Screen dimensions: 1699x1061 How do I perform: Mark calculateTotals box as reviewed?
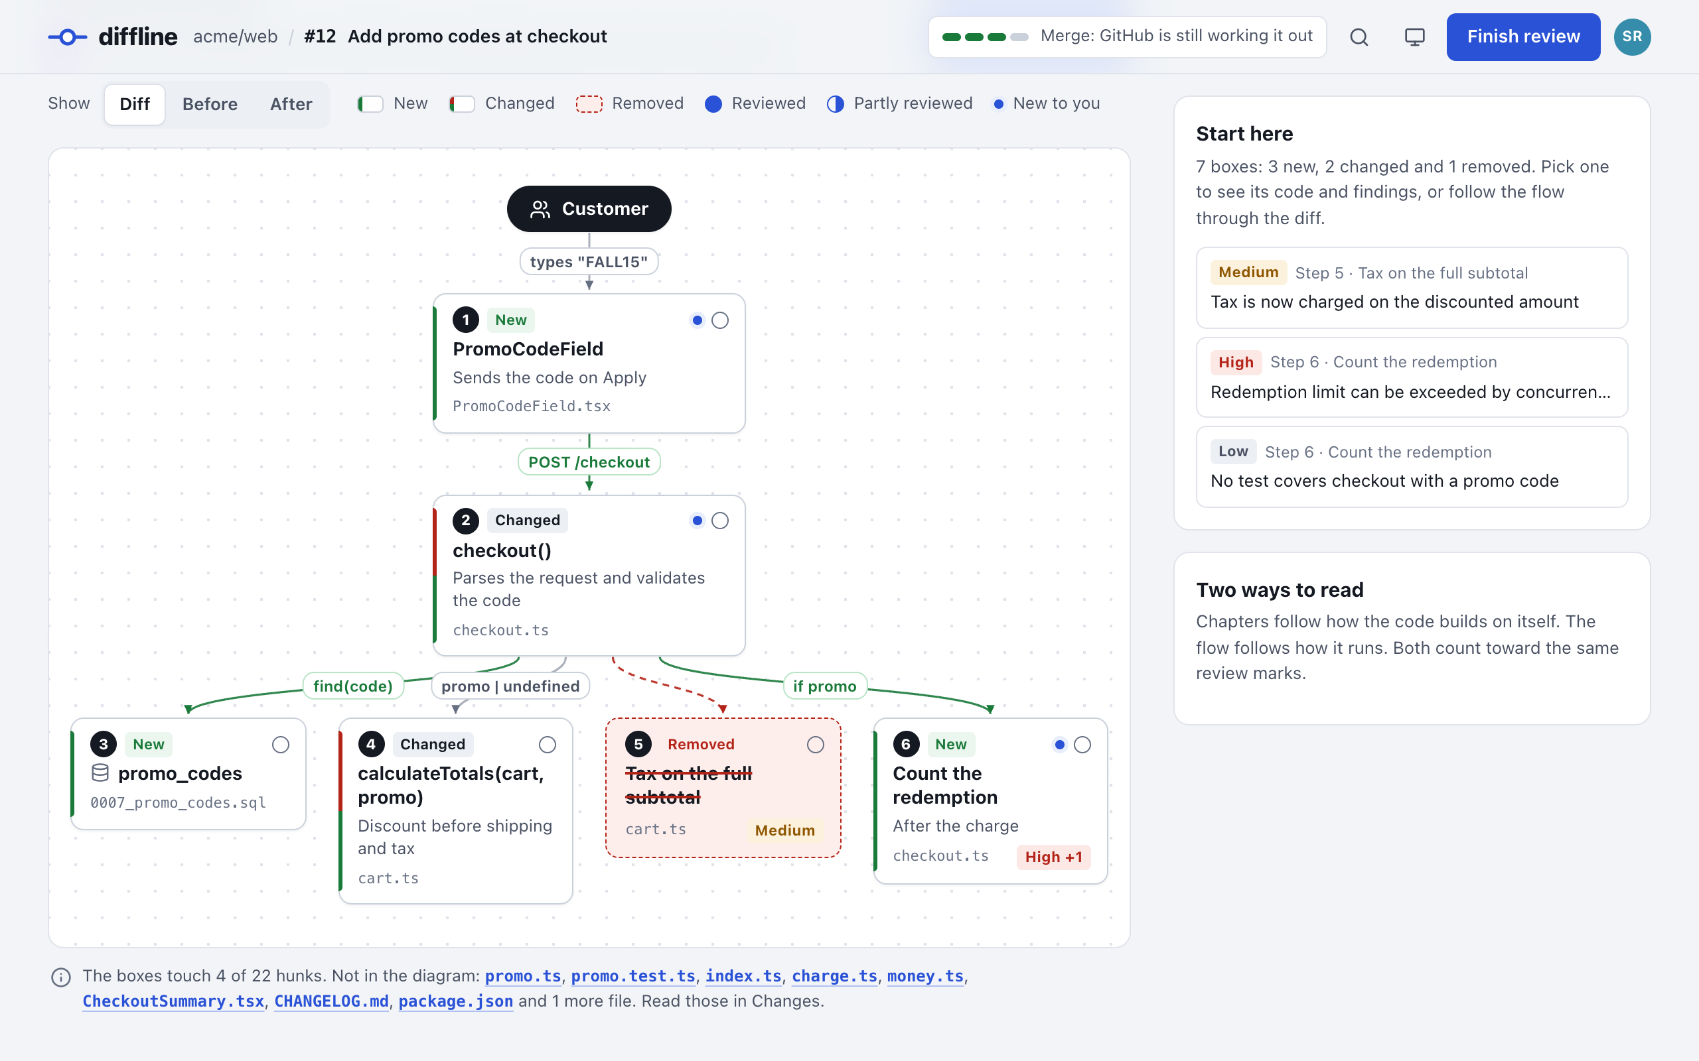click(x=548, y=745)
